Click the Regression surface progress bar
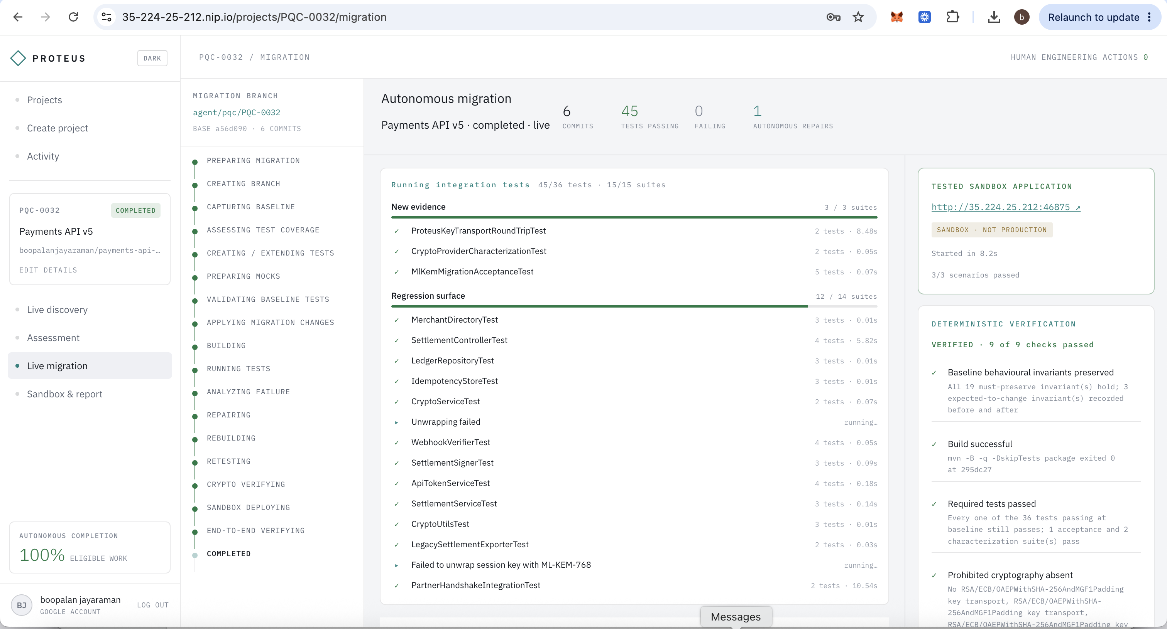The width and height of the screenshot is (1167, 629). tap(634, 306)
